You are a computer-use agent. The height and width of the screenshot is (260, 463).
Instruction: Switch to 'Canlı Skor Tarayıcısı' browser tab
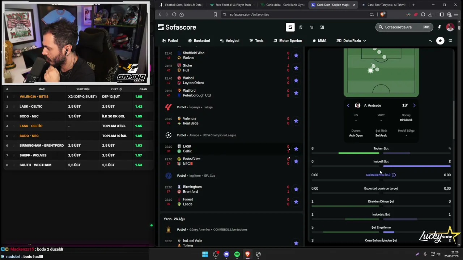383,5
